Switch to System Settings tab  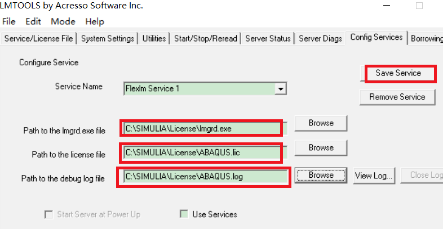108,38
